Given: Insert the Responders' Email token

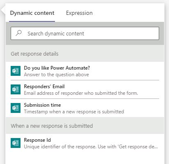Looking at the screenshot, I should coord(85,89).
